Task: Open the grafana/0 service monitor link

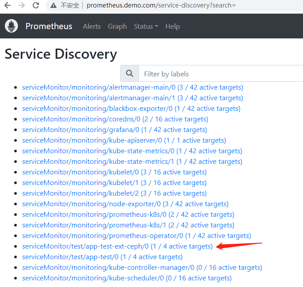Action: (115, 130)
